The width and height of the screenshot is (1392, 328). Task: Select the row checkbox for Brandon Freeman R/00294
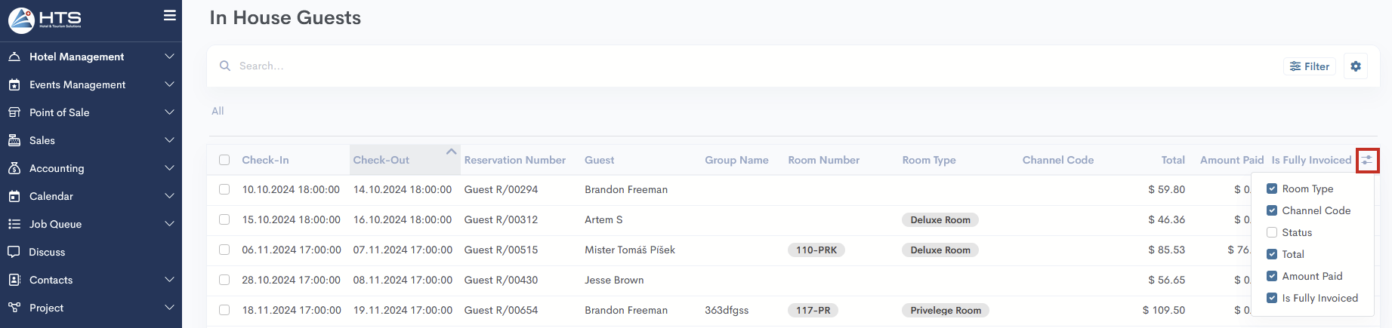click(224, 189)
